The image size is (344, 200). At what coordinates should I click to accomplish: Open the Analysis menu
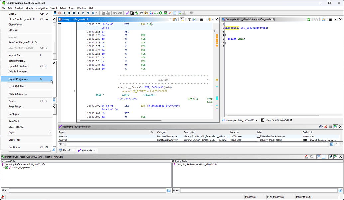tap(19, 8)
